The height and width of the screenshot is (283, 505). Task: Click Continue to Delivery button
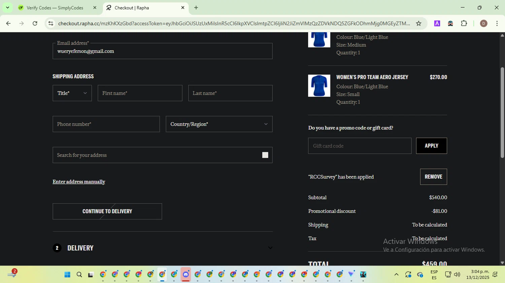coord(107,211)
